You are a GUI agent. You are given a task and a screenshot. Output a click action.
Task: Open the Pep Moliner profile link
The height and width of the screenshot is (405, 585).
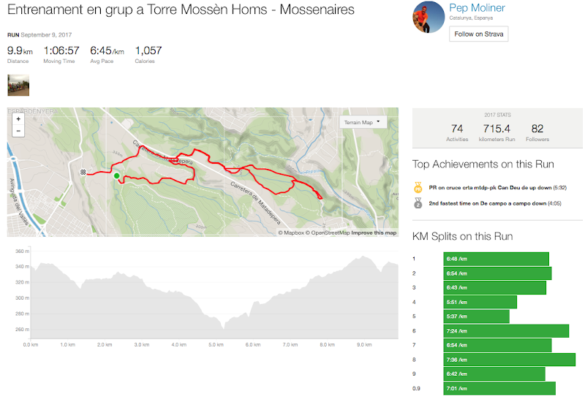tap(477, 7)
